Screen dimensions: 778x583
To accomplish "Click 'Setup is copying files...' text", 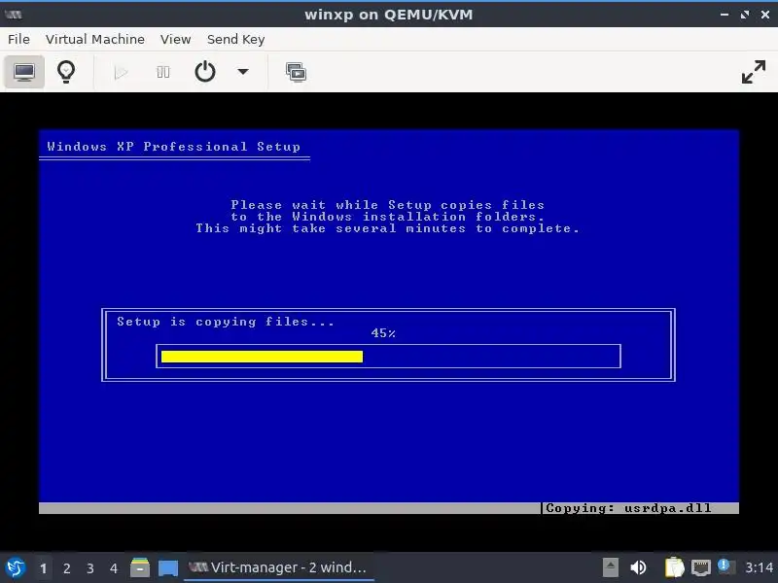I will point(226,322).
